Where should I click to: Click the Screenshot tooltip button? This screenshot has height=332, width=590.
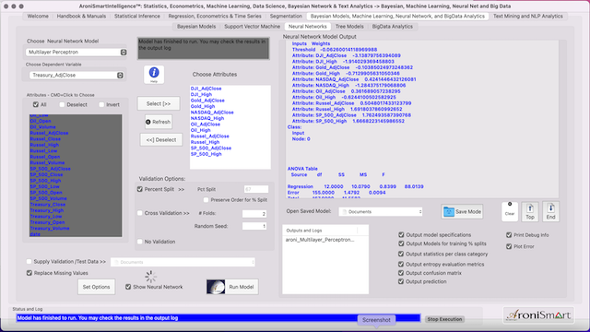376,320
